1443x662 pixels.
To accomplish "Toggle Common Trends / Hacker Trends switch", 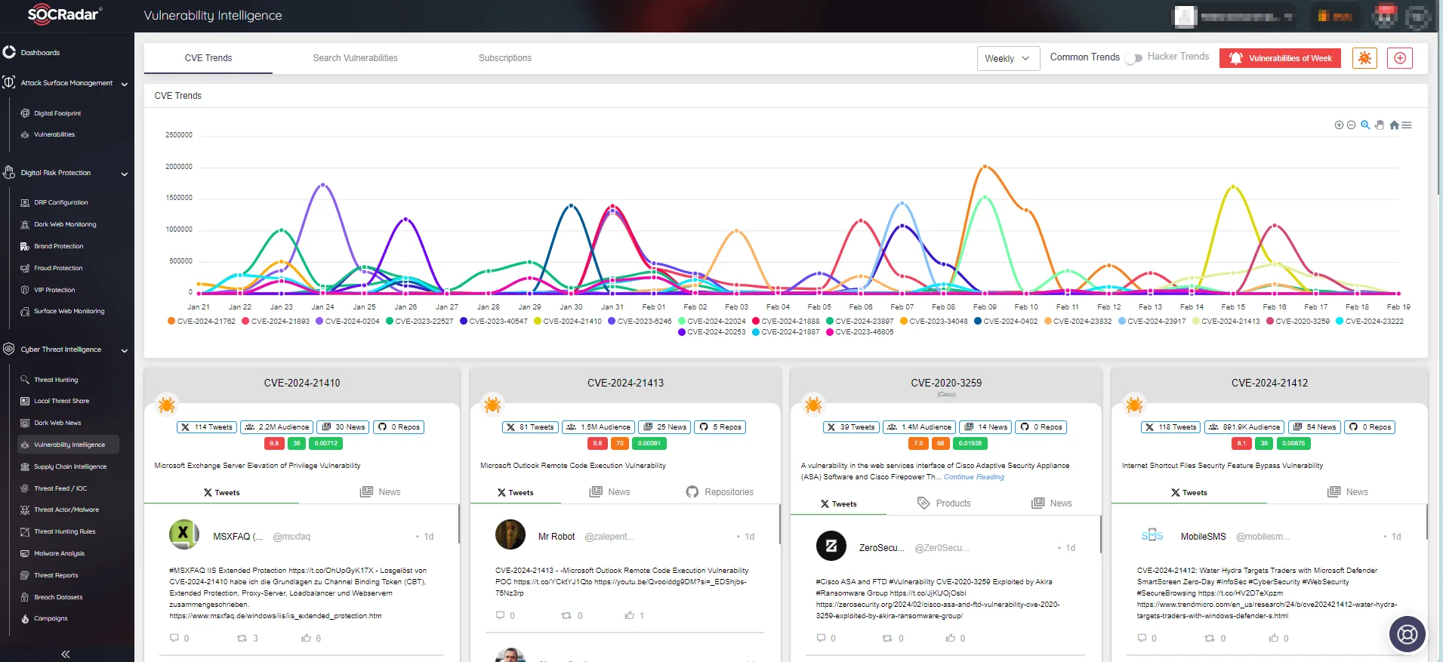I will (x=1133, y=57).
